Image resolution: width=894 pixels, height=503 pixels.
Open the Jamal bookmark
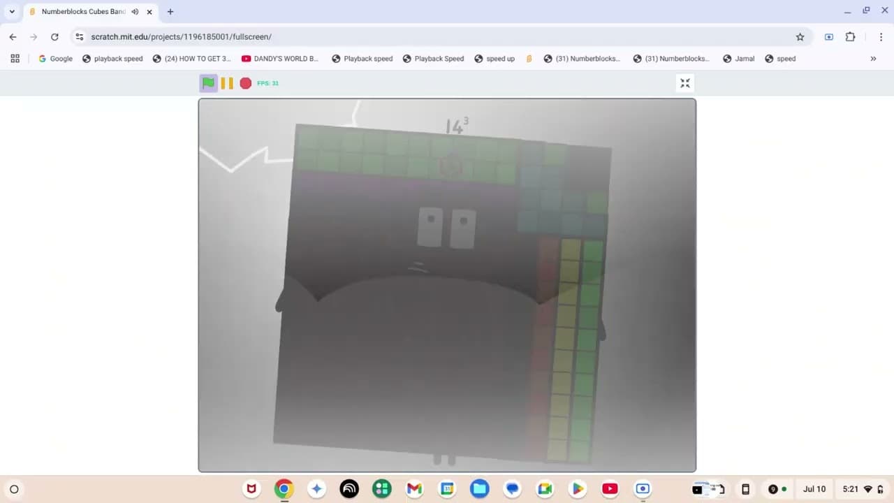coord(739,59)
